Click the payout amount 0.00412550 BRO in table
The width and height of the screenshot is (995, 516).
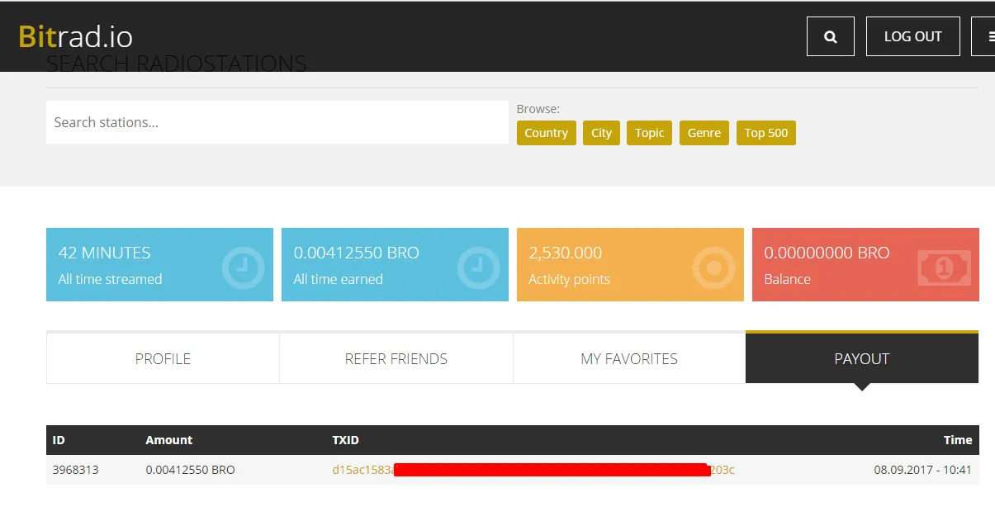[190, 470]
